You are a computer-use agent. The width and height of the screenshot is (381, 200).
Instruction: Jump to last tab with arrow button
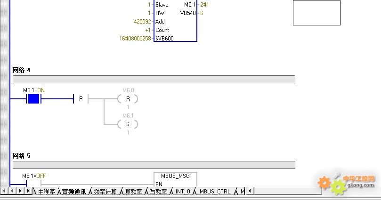point(28,191)
